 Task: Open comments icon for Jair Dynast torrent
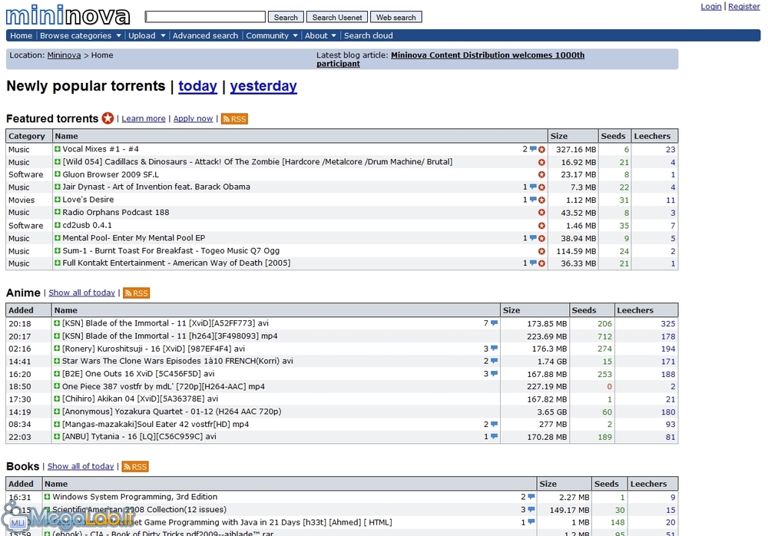(x=533, y=187)
